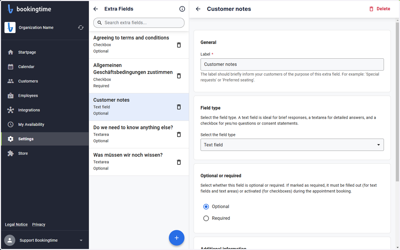Select 'Allgemeinen Geschäftsbedingungen zustimmen' field
This screenshot has height=250, width=400.
click(x=139, y=76)
